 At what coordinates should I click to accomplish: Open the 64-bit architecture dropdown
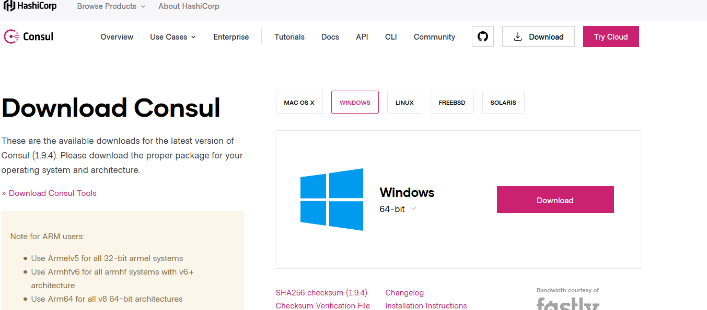pyautogui.click(x=398, y=209)
